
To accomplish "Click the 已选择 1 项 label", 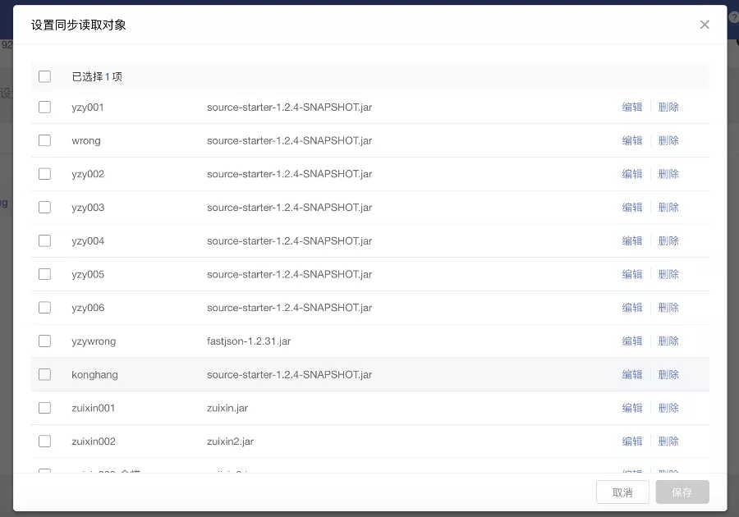I will click(97, 76).
